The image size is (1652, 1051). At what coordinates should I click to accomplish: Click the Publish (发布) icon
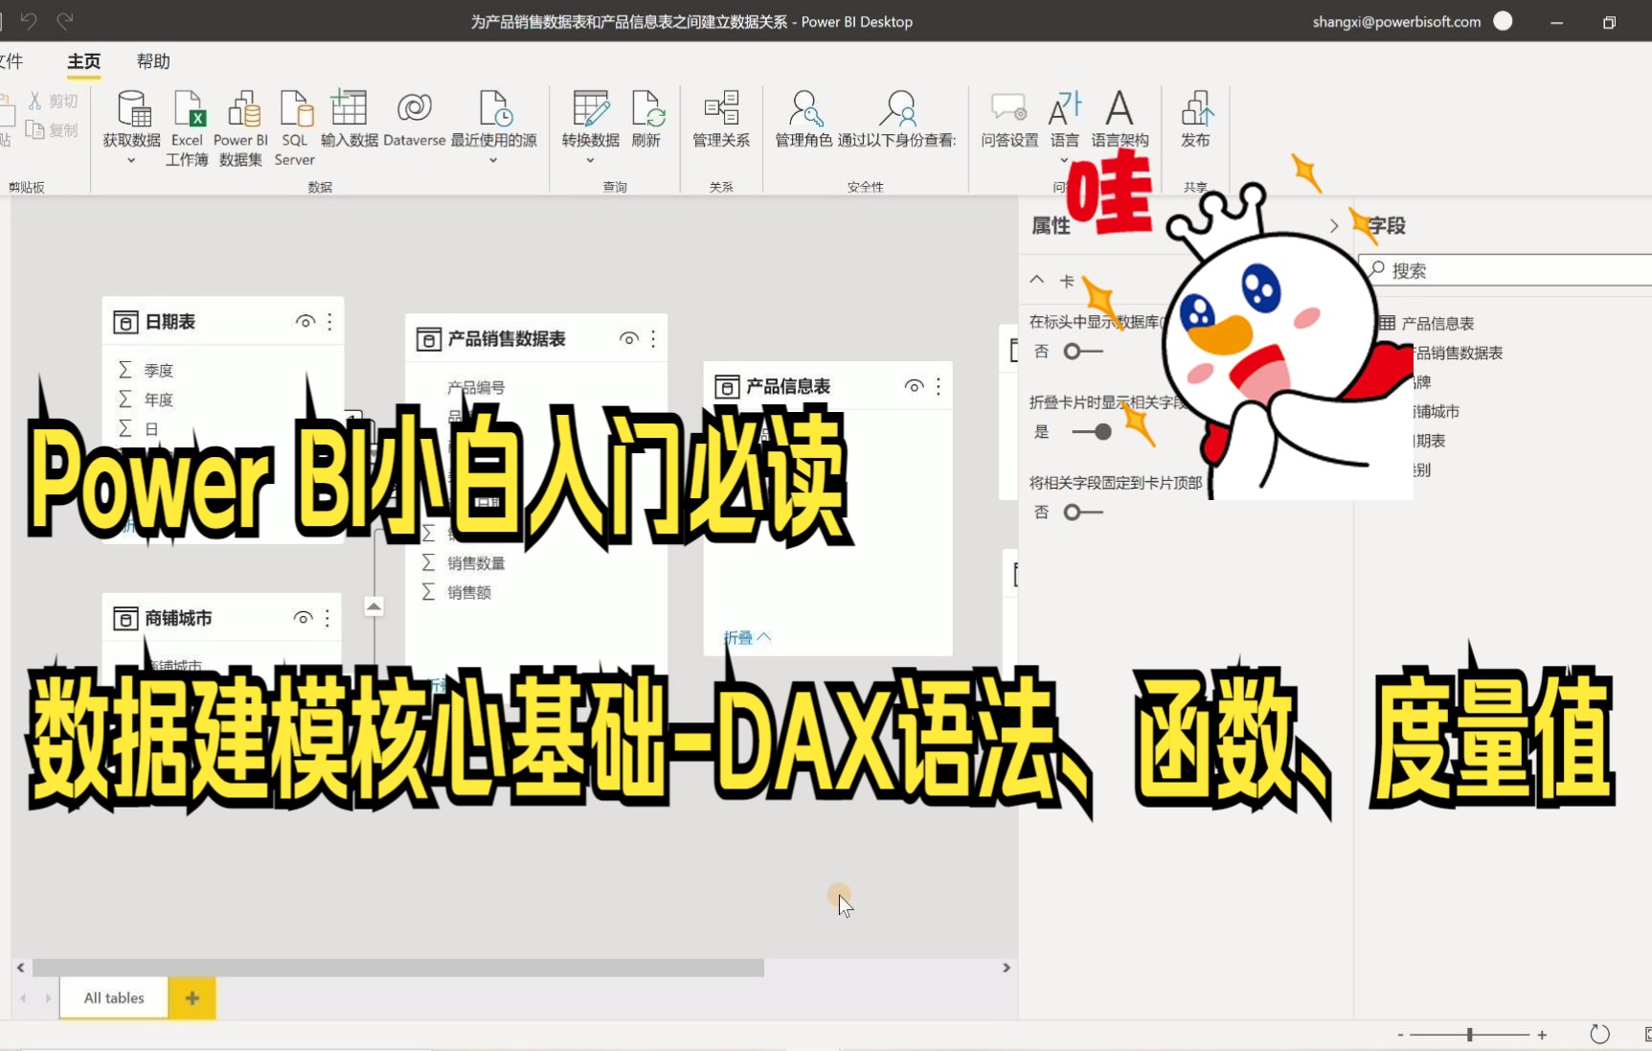pyautogui.click(x=1196, y=108)
